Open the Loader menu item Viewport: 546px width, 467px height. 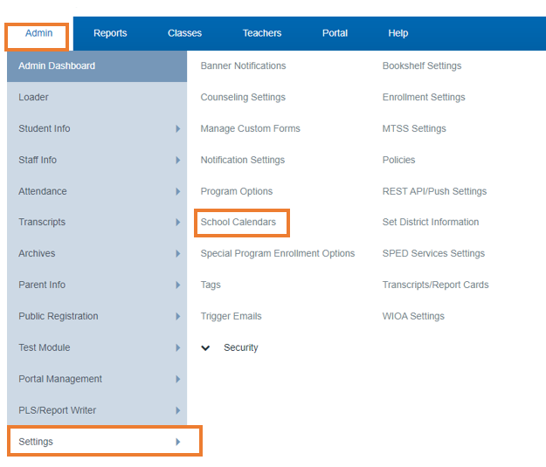97,97
